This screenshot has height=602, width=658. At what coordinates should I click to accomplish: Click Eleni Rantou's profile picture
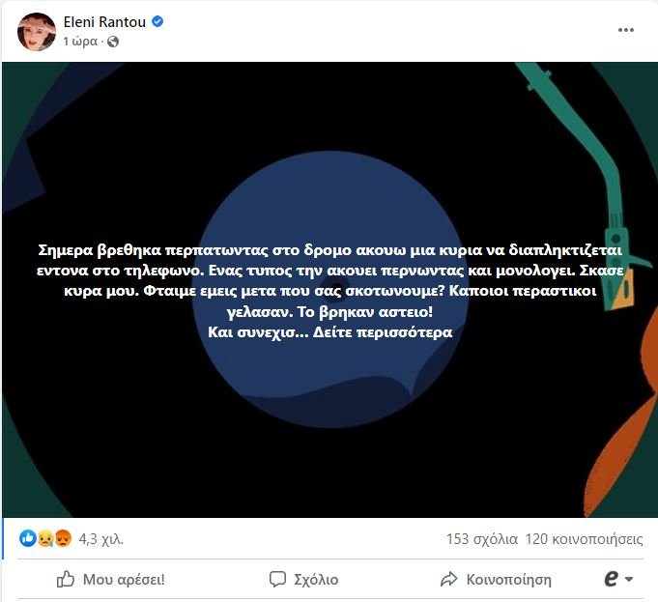click(37, 32)
